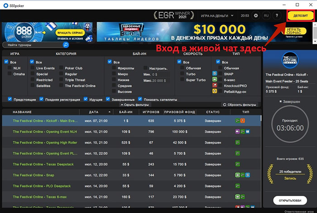
Task: Uncheck the Поздняя регистрация filter
Action: 41,99
